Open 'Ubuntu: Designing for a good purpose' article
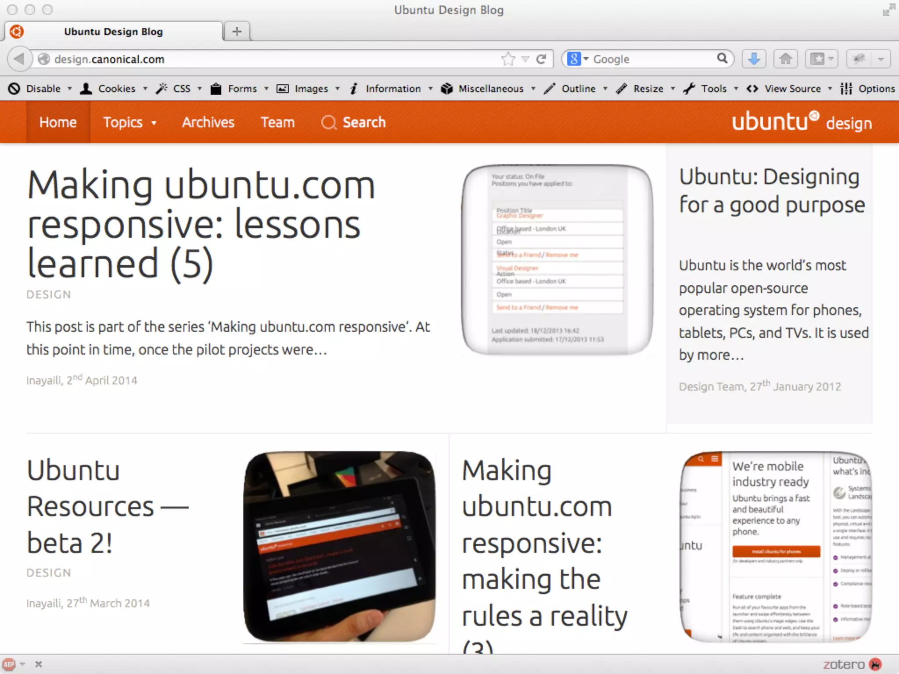The width and height of the screenshot is (899, 674). pyautogui.click(x=771, y=191)
